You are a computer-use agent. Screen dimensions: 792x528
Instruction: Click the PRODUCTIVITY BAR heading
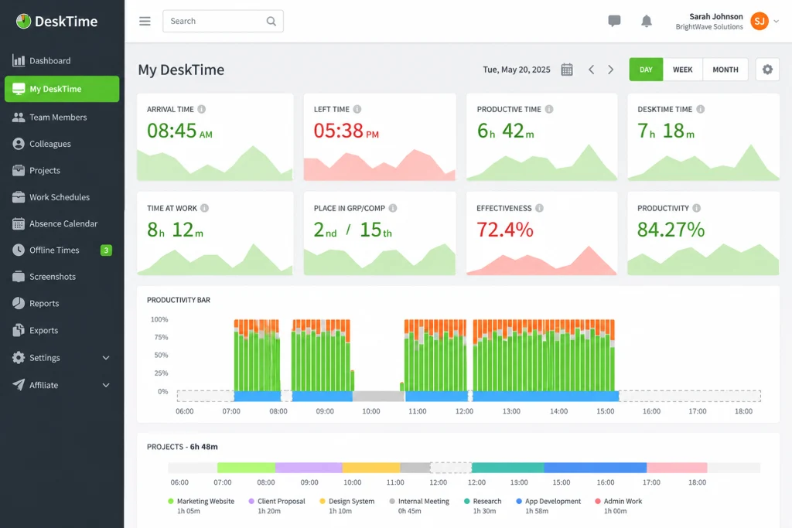pyautogui.click(x=179, y=300)
